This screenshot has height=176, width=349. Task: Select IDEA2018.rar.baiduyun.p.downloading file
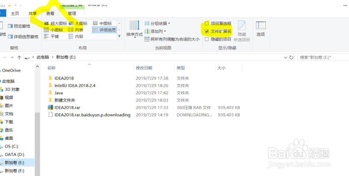point(92,115)
